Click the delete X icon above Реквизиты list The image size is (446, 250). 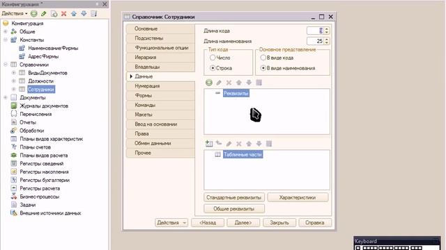coord(229,83)
